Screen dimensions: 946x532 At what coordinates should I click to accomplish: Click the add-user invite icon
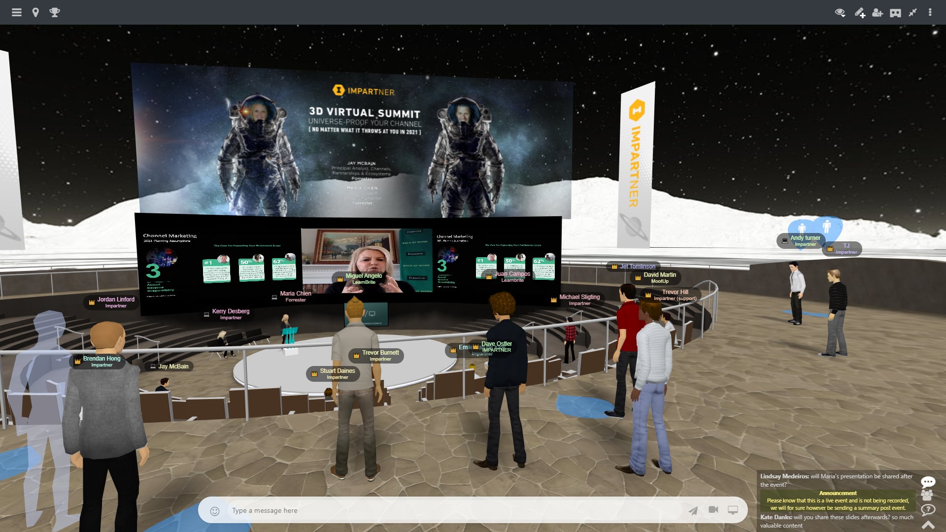[x=878, y=13]
